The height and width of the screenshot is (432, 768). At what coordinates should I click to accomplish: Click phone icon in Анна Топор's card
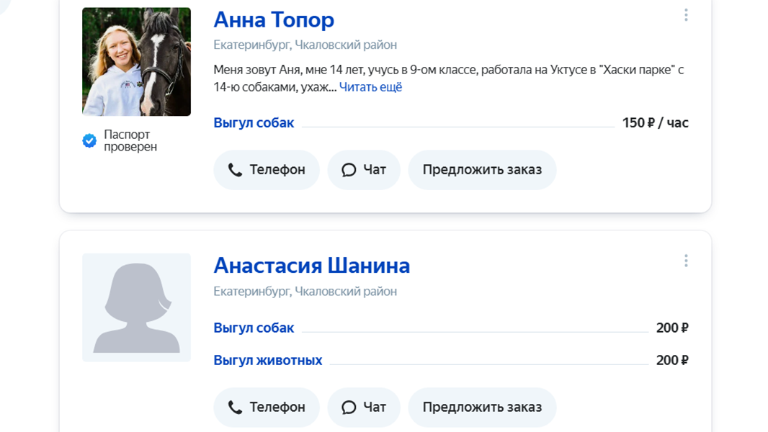(235, 170)
